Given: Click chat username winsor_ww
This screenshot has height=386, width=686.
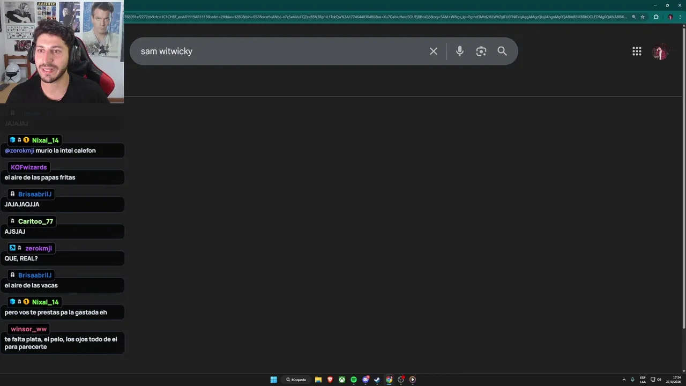Looking at the screenshot, I should coord(29,329).
